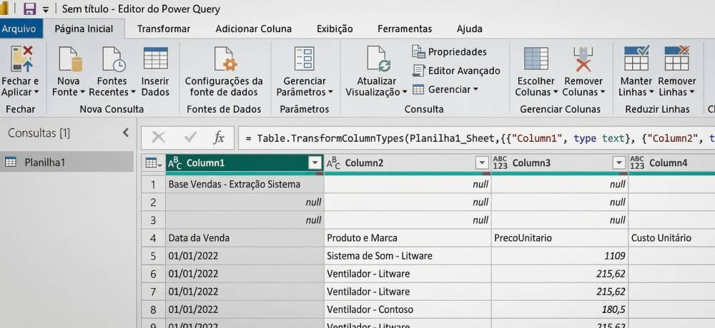Click the save icon in title bar
715x328 pixels.
click(x=29, y=9)
